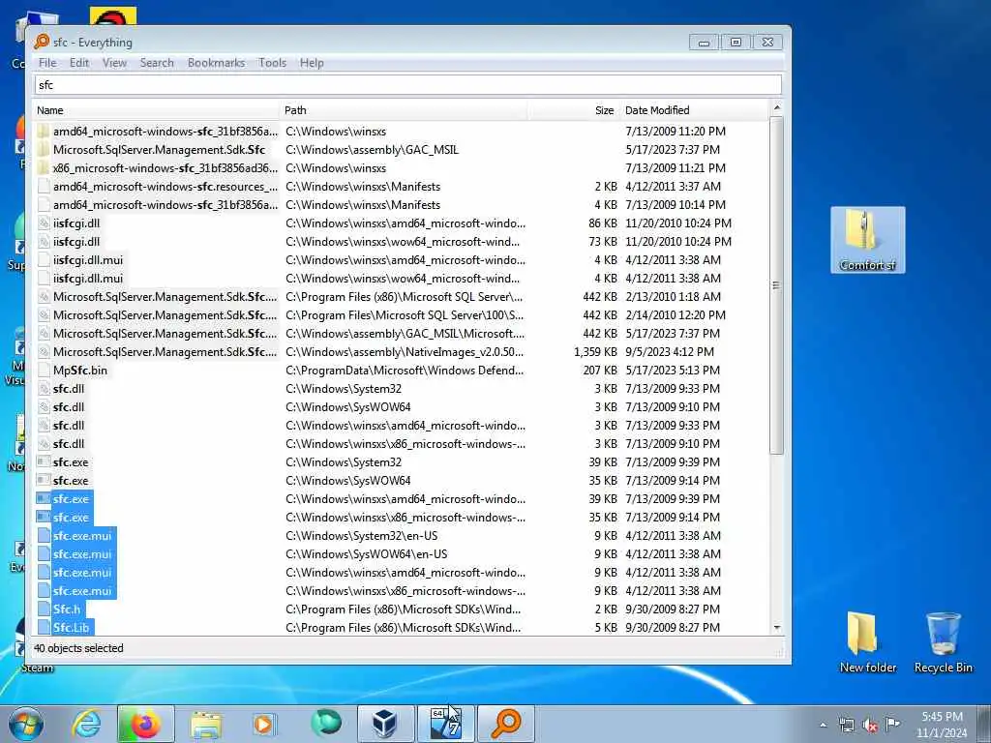The height and width of the screenshot is (743, 991).
Task: Click the path C:\ProgramData\Microsoft\Windows Defend...
Action: click(405, 371)
